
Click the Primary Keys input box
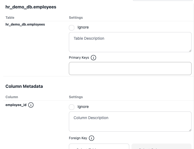[130, 69]
